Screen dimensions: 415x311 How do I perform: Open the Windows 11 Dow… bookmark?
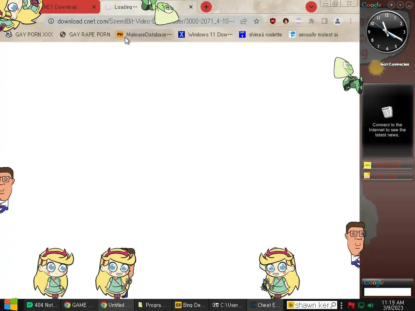pyautogui.click(x=205, y=34)
